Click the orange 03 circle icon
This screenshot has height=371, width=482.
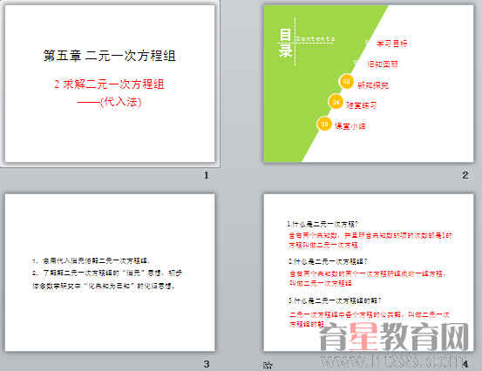click(346, 82)
